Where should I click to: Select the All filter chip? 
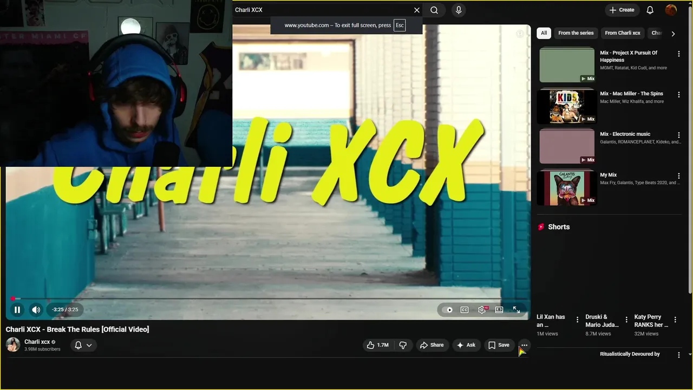click(x=544, y=33)
